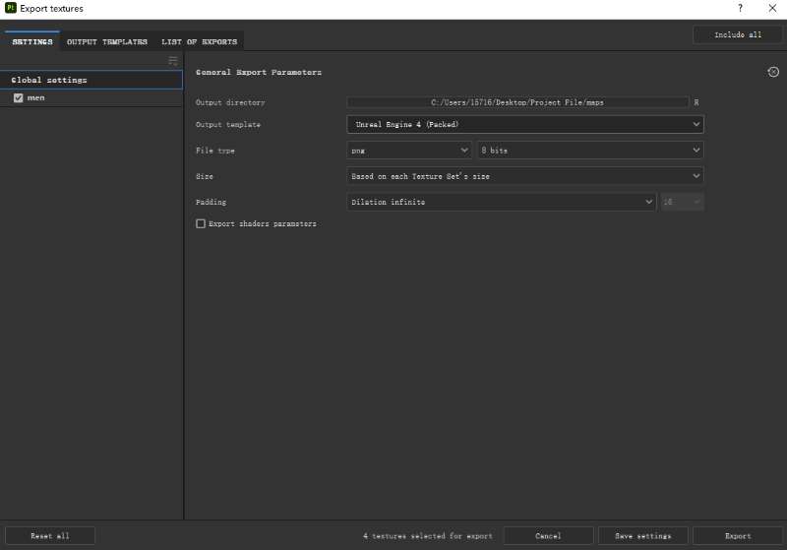The width and height of the screenshot is (787, 550).
Task: Open the Size dropdown
Action: [x=525, y=176]
